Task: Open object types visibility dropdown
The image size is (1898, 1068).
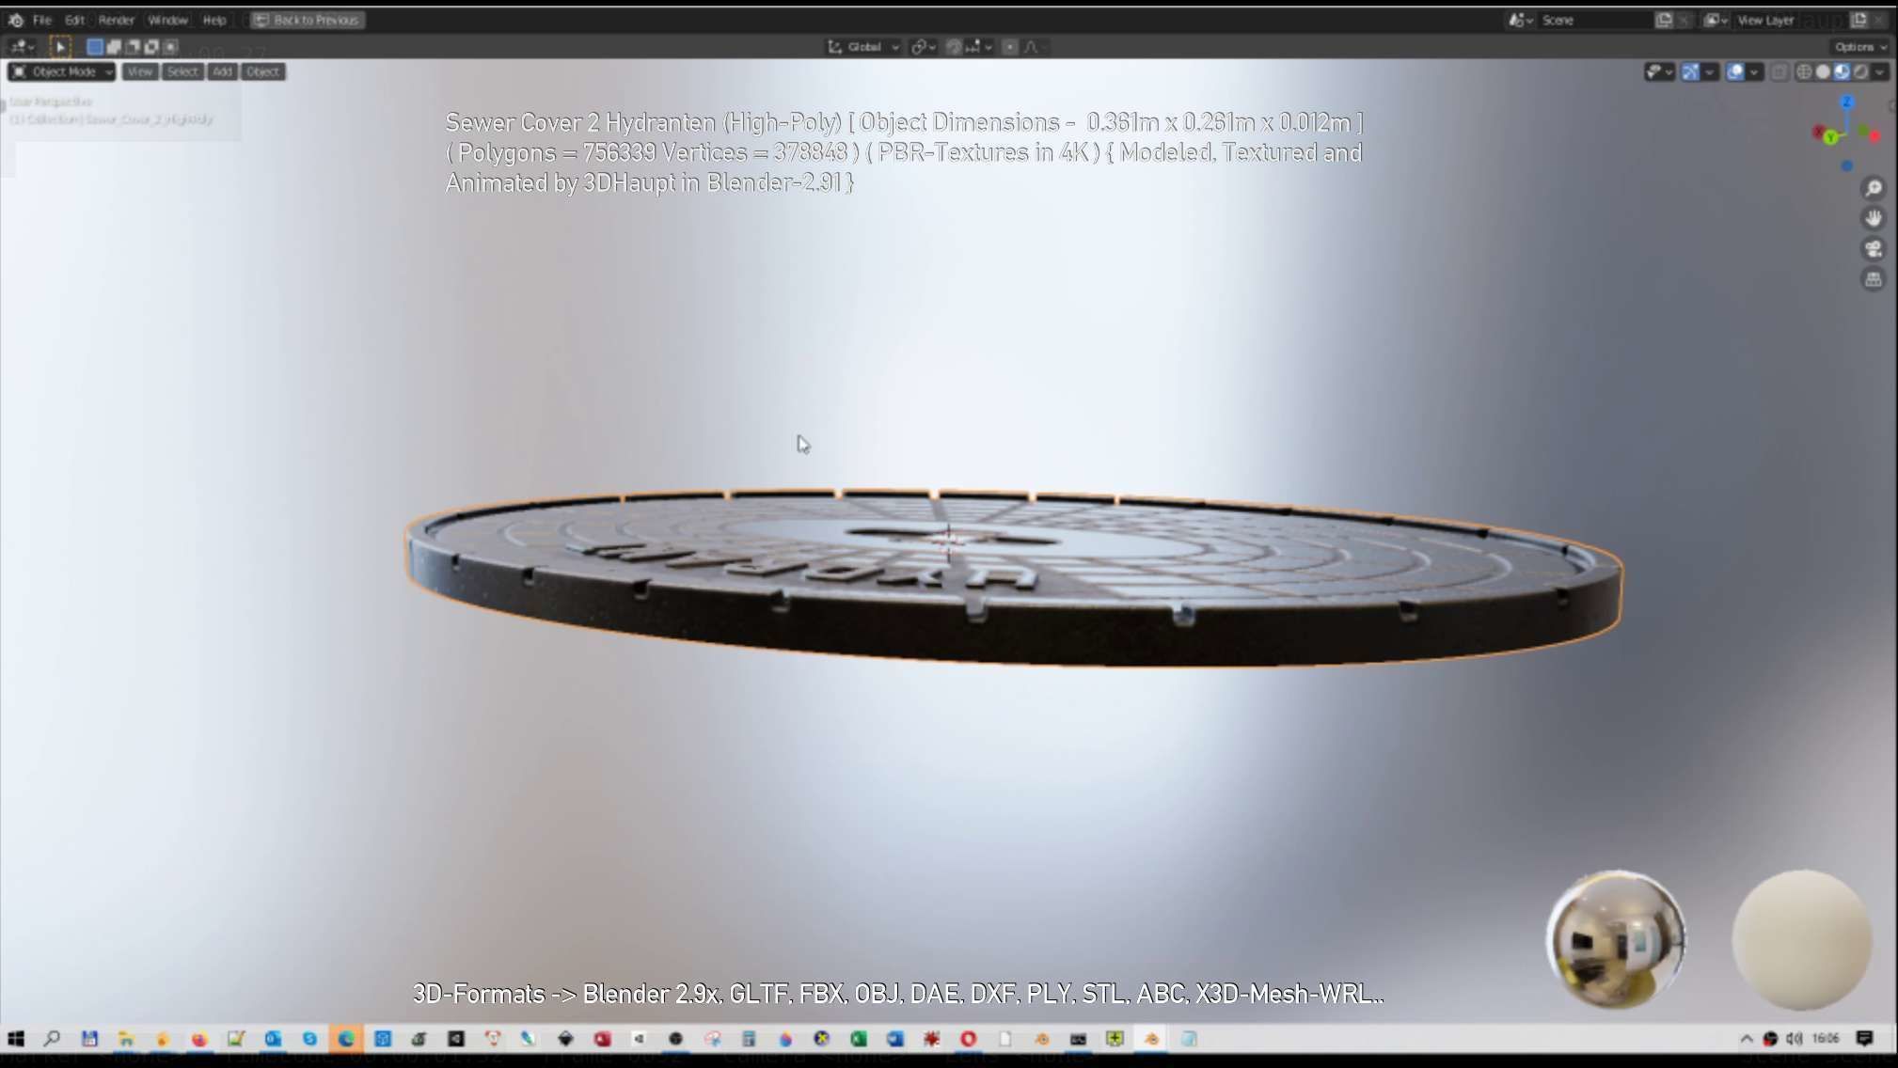Action: pos(1659,71)
